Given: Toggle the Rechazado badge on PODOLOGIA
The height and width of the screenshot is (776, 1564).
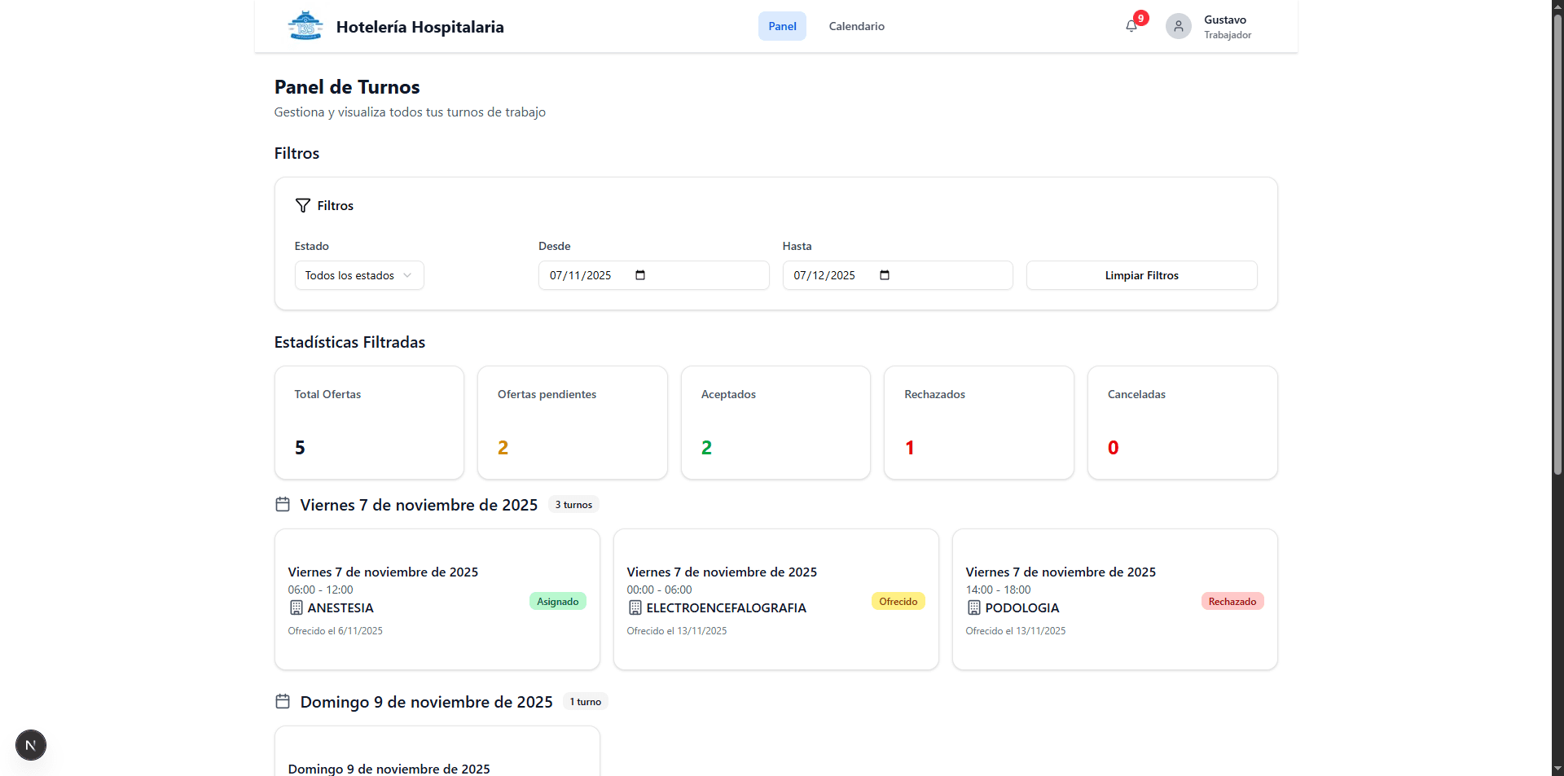Looking at the screenshot, I should coord(1232,601).
